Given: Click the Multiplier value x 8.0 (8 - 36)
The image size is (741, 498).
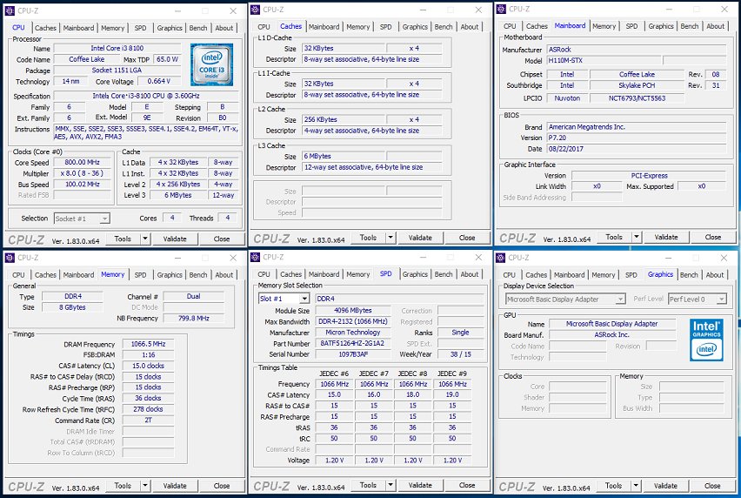Looking at the screenshot, I should click(x=83, y=173).
